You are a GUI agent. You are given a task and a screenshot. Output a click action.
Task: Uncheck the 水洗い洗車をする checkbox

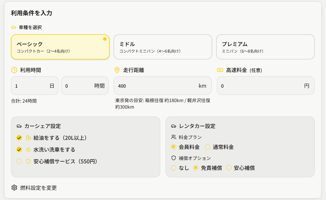click(x=19, y=149)
